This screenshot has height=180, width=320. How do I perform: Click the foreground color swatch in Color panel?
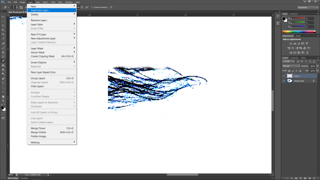click(x=284, y=19)
